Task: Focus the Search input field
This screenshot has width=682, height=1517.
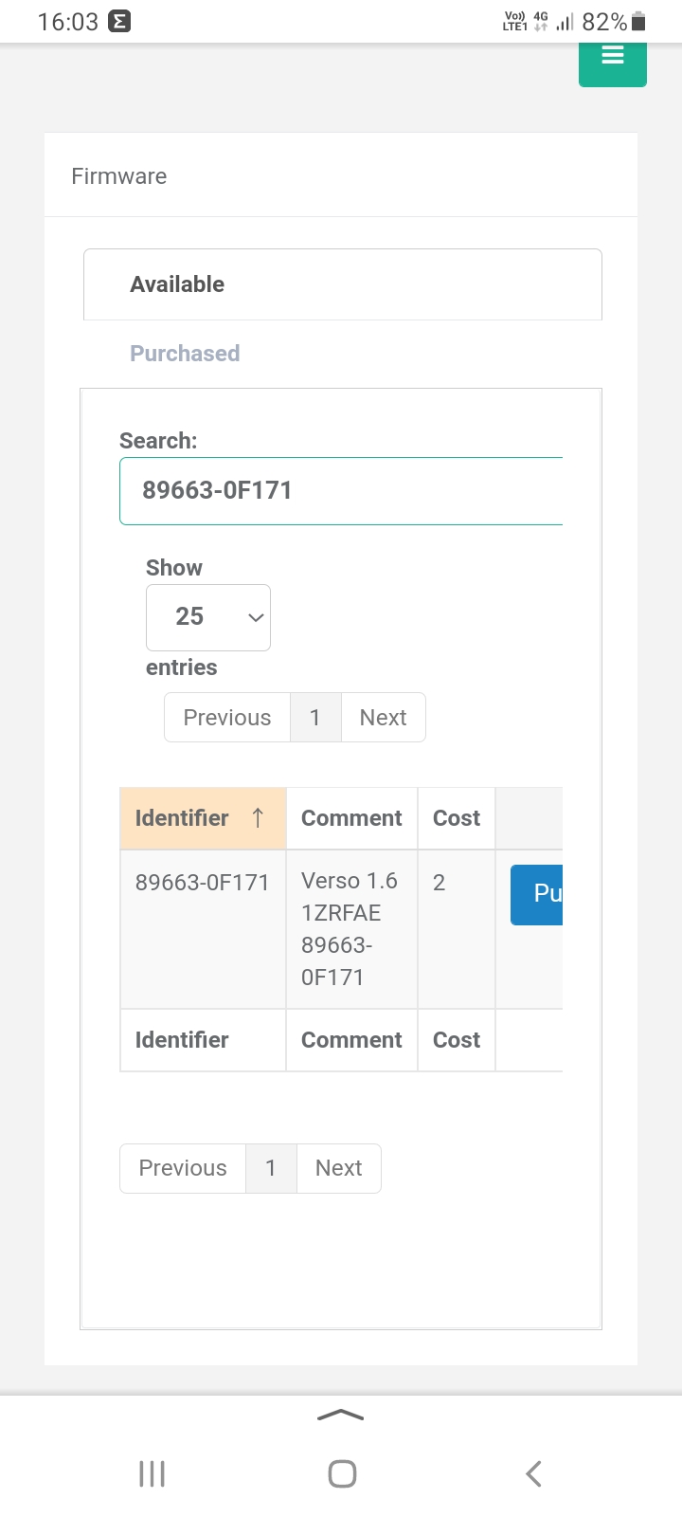Action: point(341,491)
